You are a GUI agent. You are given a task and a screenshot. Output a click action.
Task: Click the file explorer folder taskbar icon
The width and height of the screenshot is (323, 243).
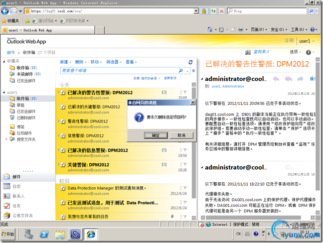pos(60,234)
